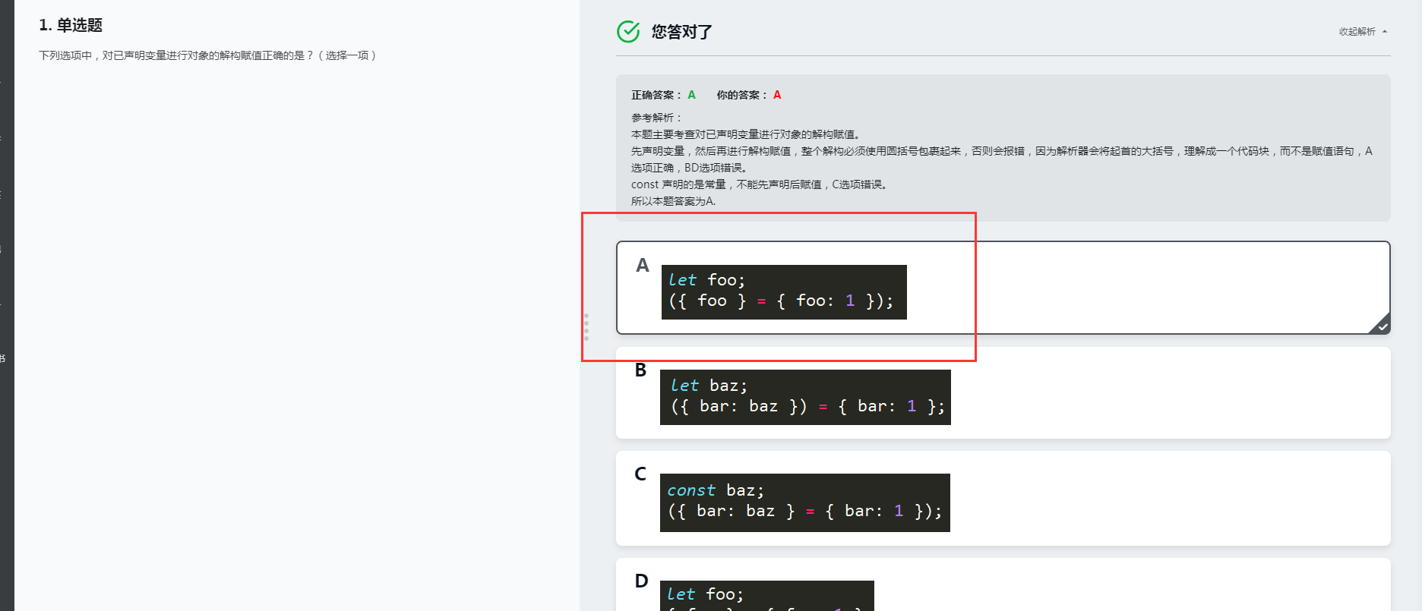This screenshot has width=1422, height=611.
Task: Click the code block 'let foo;' in option A
Action: (x=784, y=292)
